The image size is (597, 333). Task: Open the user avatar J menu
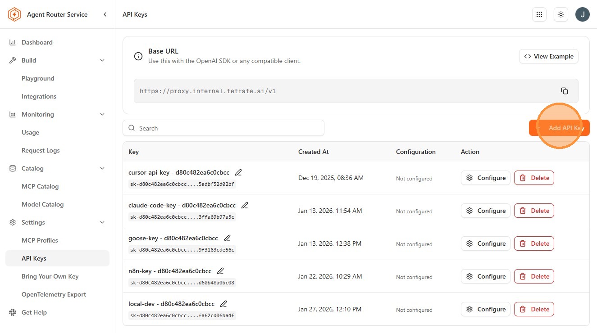[x=583, y=14]
